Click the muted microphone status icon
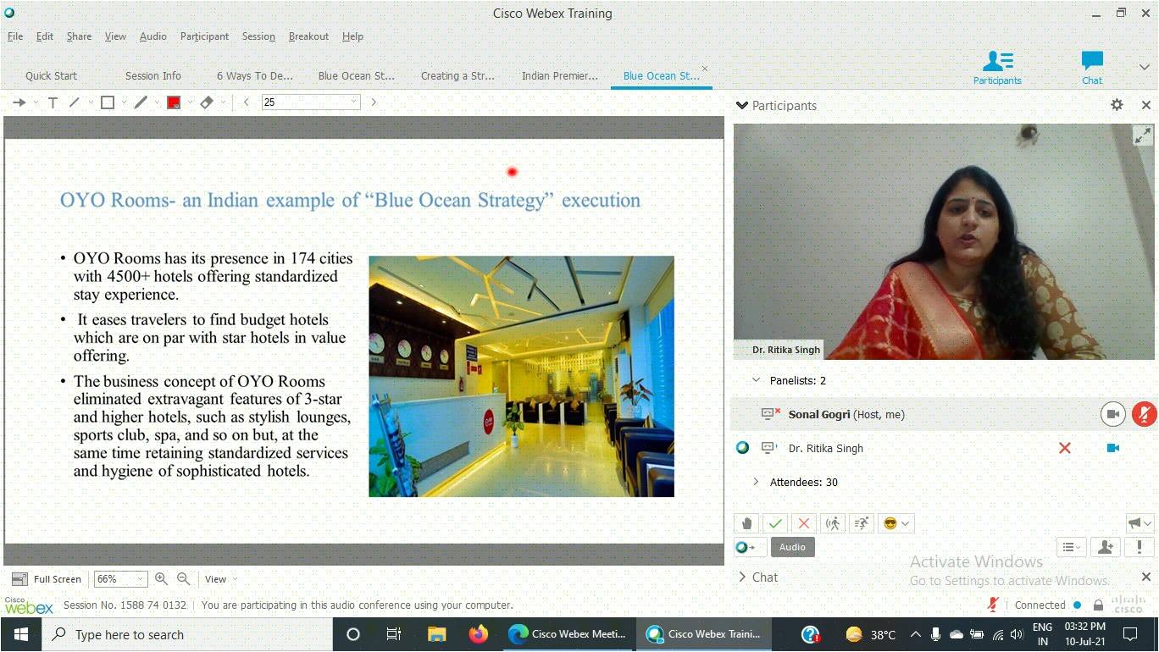This screenshot has width=1159, height=652. (x=993, y=605)
